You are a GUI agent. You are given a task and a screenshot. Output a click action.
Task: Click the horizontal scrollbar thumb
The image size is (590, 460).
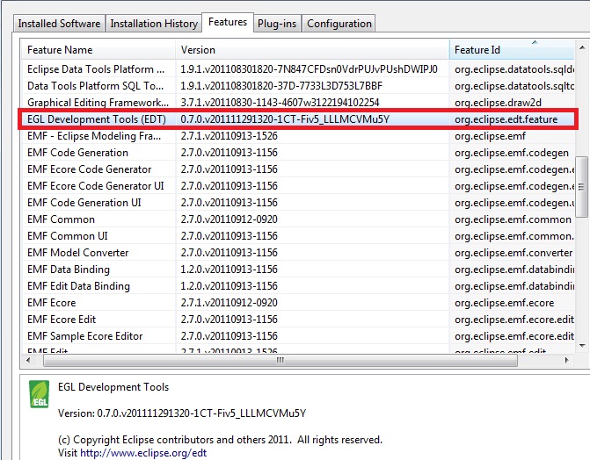pyautogui.click(x=280, y=361)
